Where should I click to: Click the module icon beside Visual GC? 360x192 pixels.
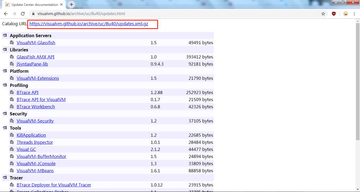12,149
